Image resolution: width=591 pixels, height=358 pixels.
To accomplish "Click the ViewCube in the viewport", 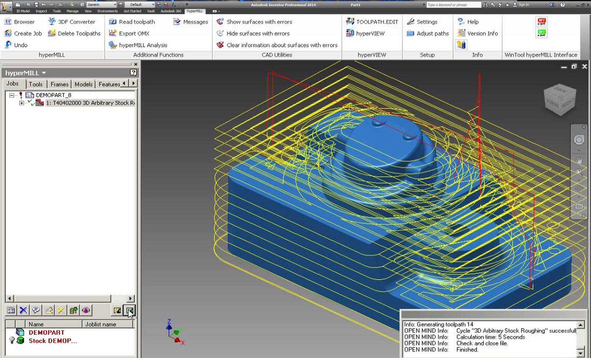I will [560, 100].
